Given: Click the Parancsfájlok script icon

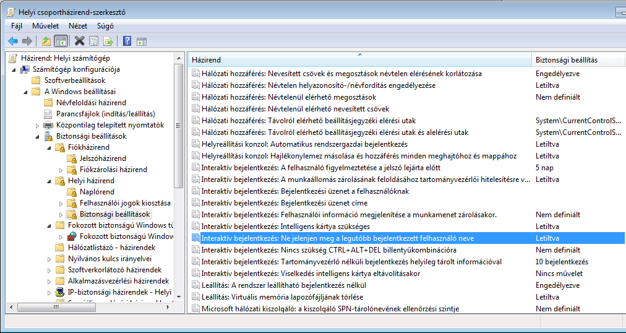Looking at the screenshot, I should click(48, 114).
